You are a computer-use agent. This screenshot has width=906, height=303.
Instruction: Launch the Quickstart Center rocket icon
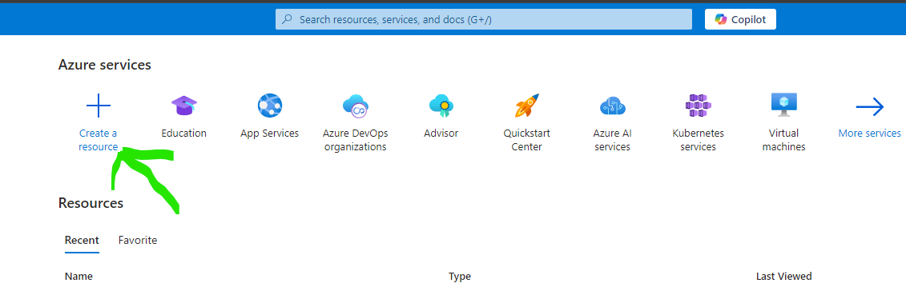click(526, 106)
